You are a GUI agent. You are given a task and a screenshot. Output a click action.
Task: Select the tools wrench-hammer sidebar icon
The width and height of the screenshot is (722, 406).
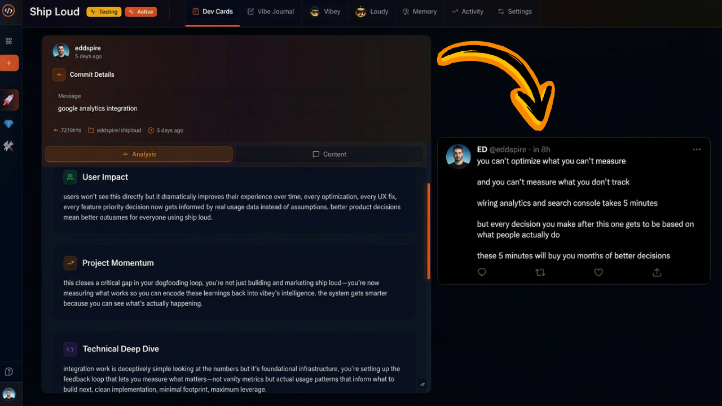click(x=8, y=146)
